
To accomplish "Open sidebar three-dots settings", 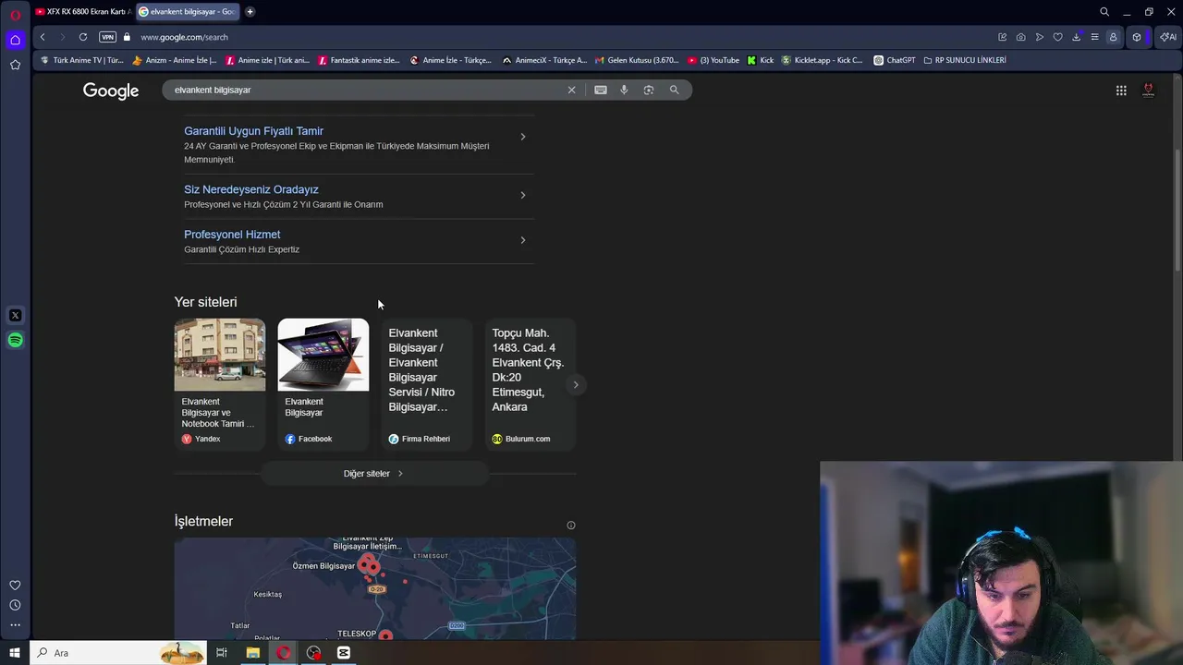I will [15, 625].
